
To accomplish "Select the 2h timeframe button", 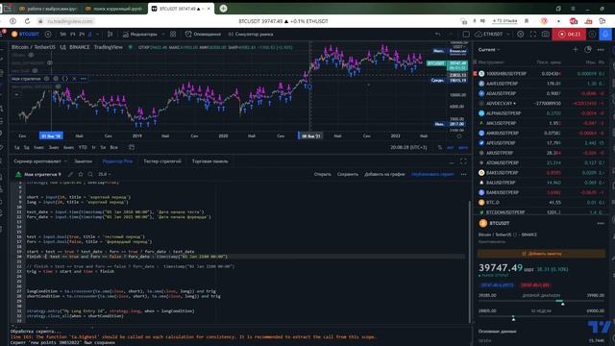I will pyautogui.click(x=82, y=35).
